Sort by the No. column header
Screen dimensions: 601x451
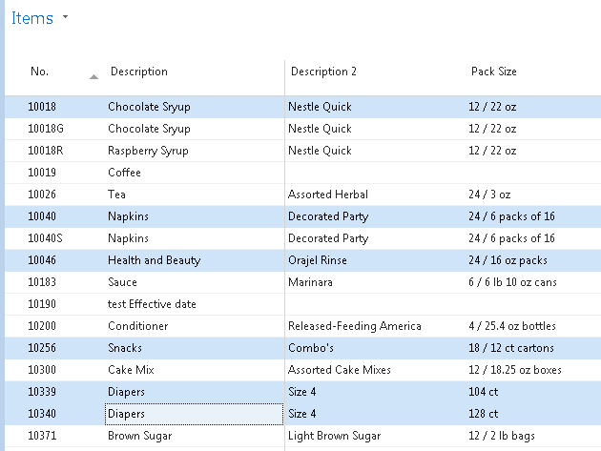[40, 72]
